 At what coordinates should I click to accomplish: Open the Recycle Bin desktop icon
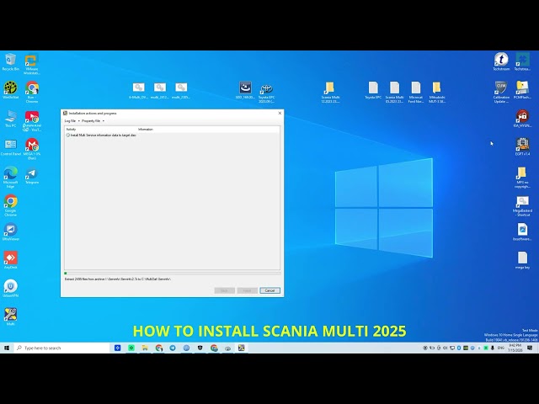click(x=11, y=62)
